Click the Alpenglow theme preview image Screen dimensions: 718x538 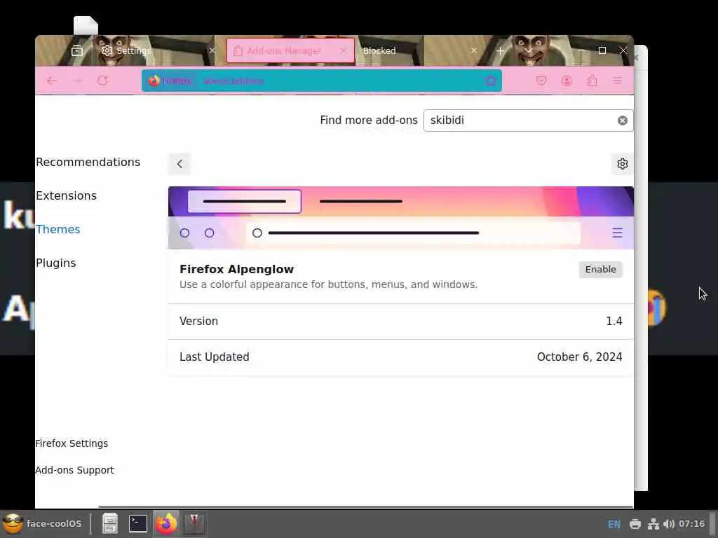pyautogui.click(x=401, y=218)
